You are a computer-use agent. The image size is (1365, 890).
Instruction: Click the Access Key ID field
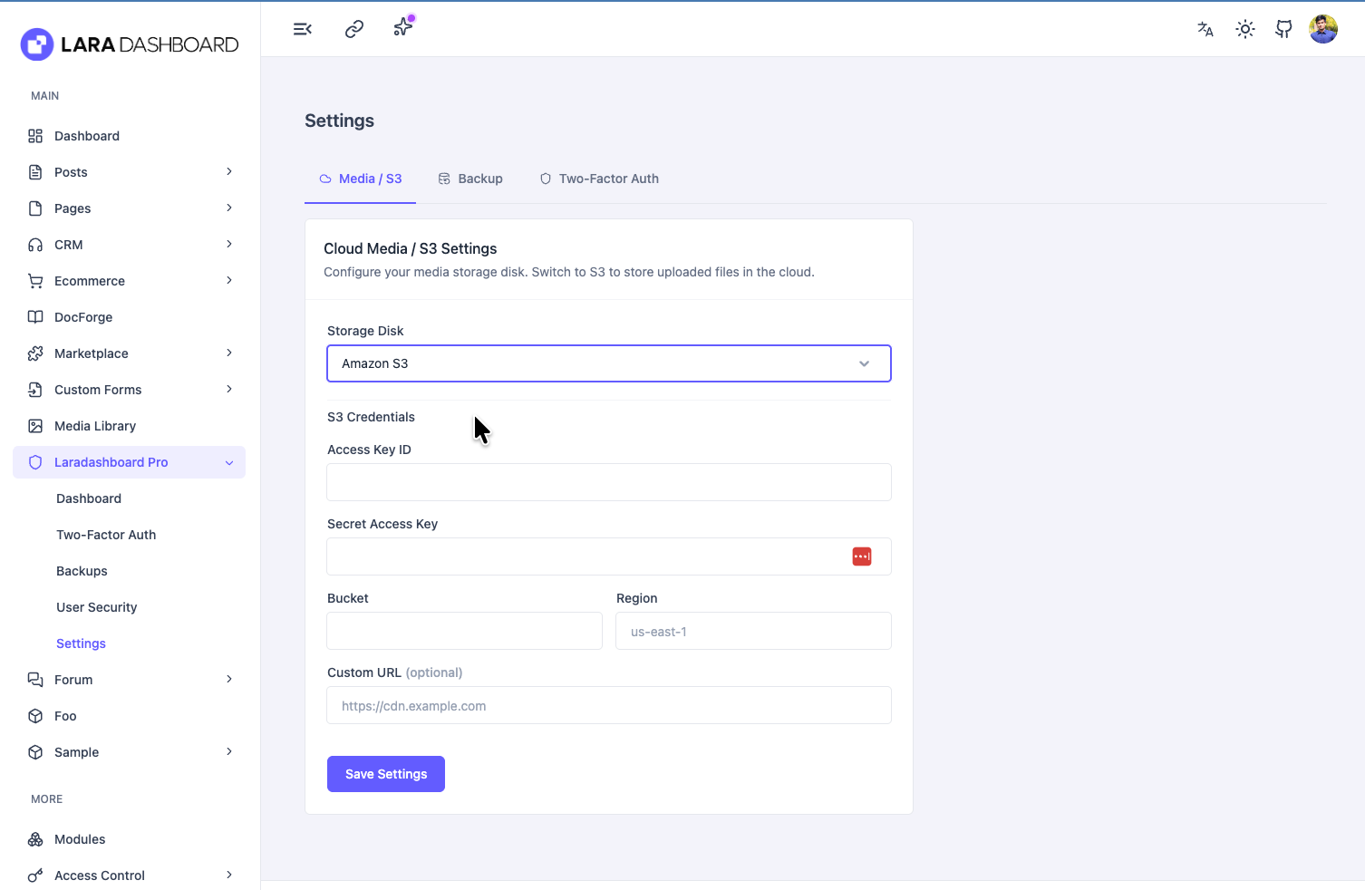point(608,482)
